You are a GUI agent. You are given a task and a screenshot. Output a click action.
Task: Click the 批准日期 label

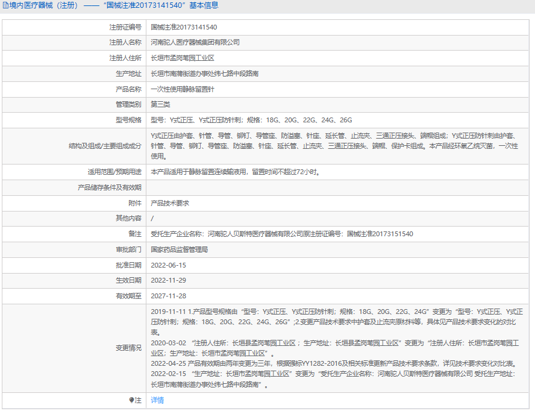pos(128,265)
